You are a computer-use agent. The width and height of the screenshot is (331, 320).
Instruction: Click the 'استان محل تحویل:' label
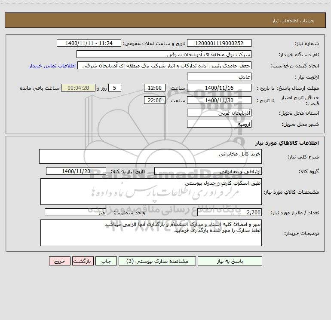[x=299, y=113]
